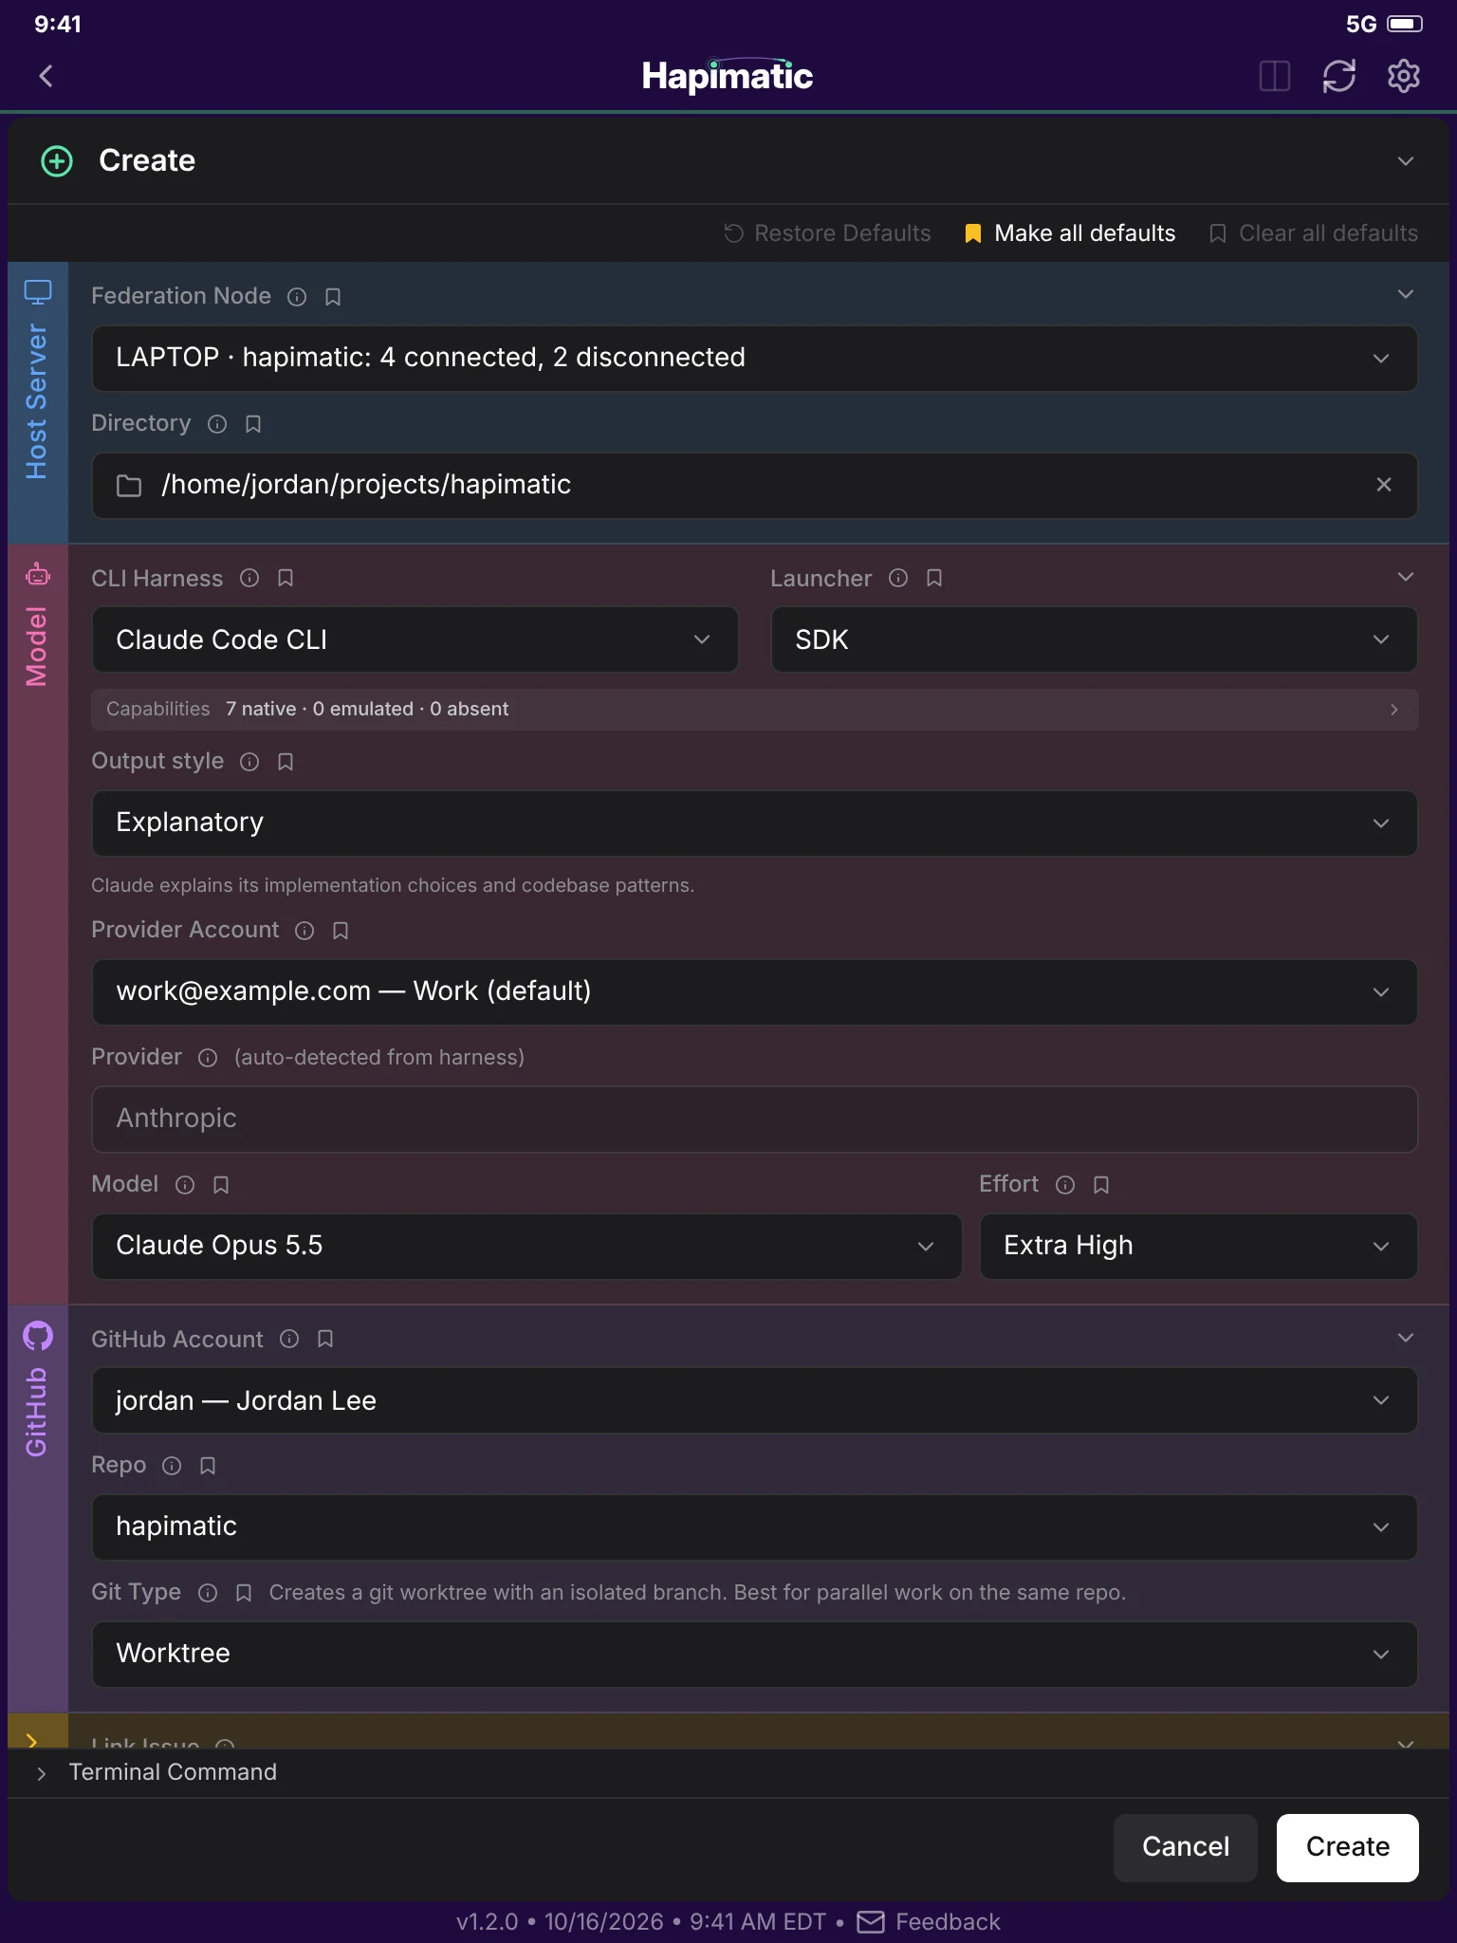This screenshot has width=1457, height=1943.
Task: Toggle Launcher default bookmark
Action: (x=934, y=578)
